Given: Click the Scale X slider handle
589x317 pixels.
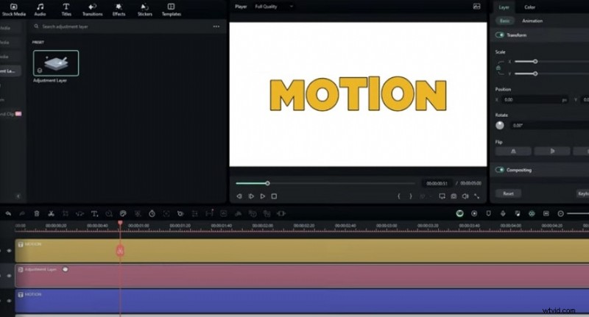Looking at the screenshot, I should [535, 62].
